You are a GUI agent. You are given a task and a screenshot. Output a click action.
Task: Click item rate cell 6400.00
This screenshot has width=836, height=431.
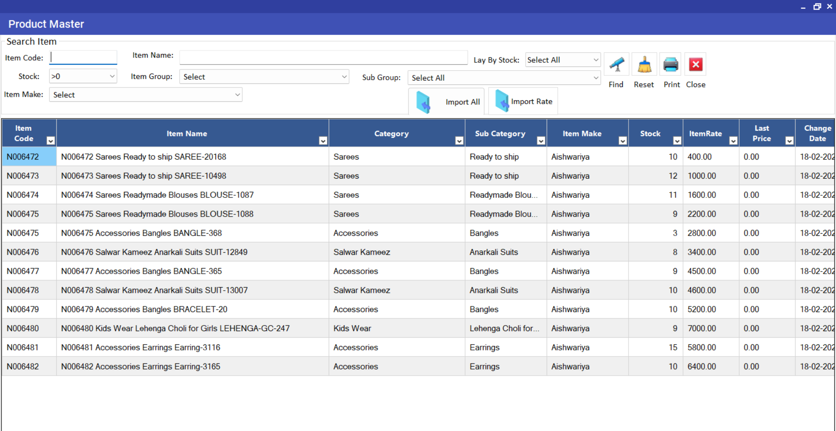[711, 367]
